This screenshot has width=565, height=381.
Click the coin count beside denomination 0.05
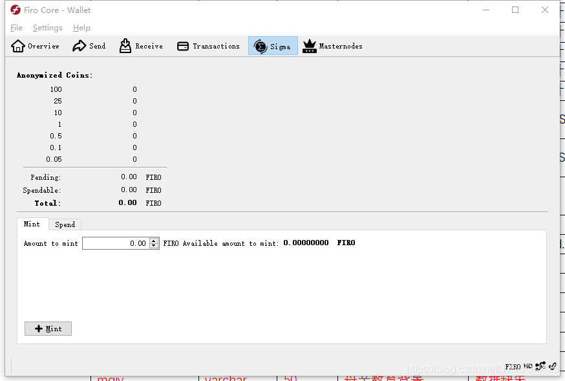[134, 159]
